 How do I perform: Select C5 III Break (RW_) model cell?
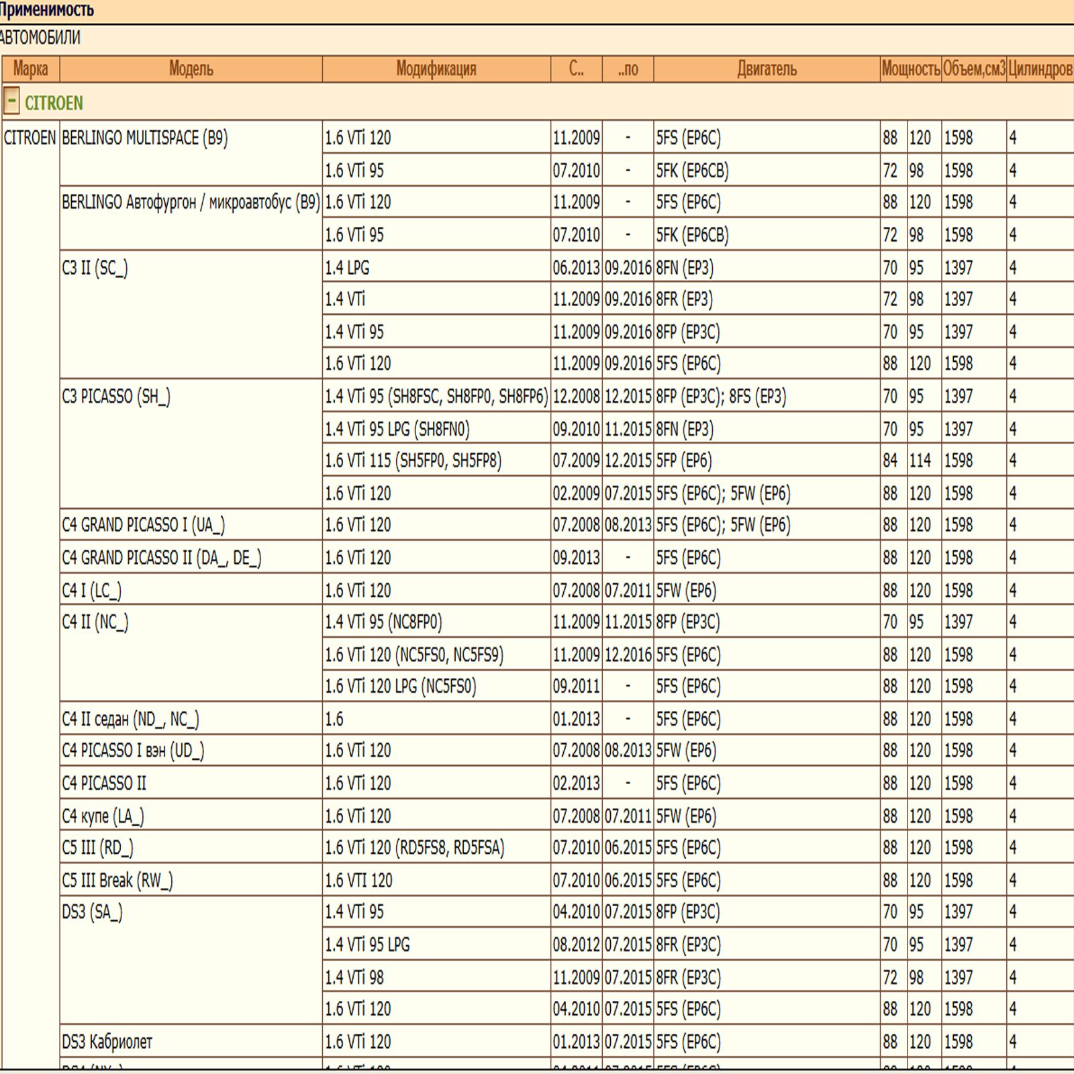117,881
